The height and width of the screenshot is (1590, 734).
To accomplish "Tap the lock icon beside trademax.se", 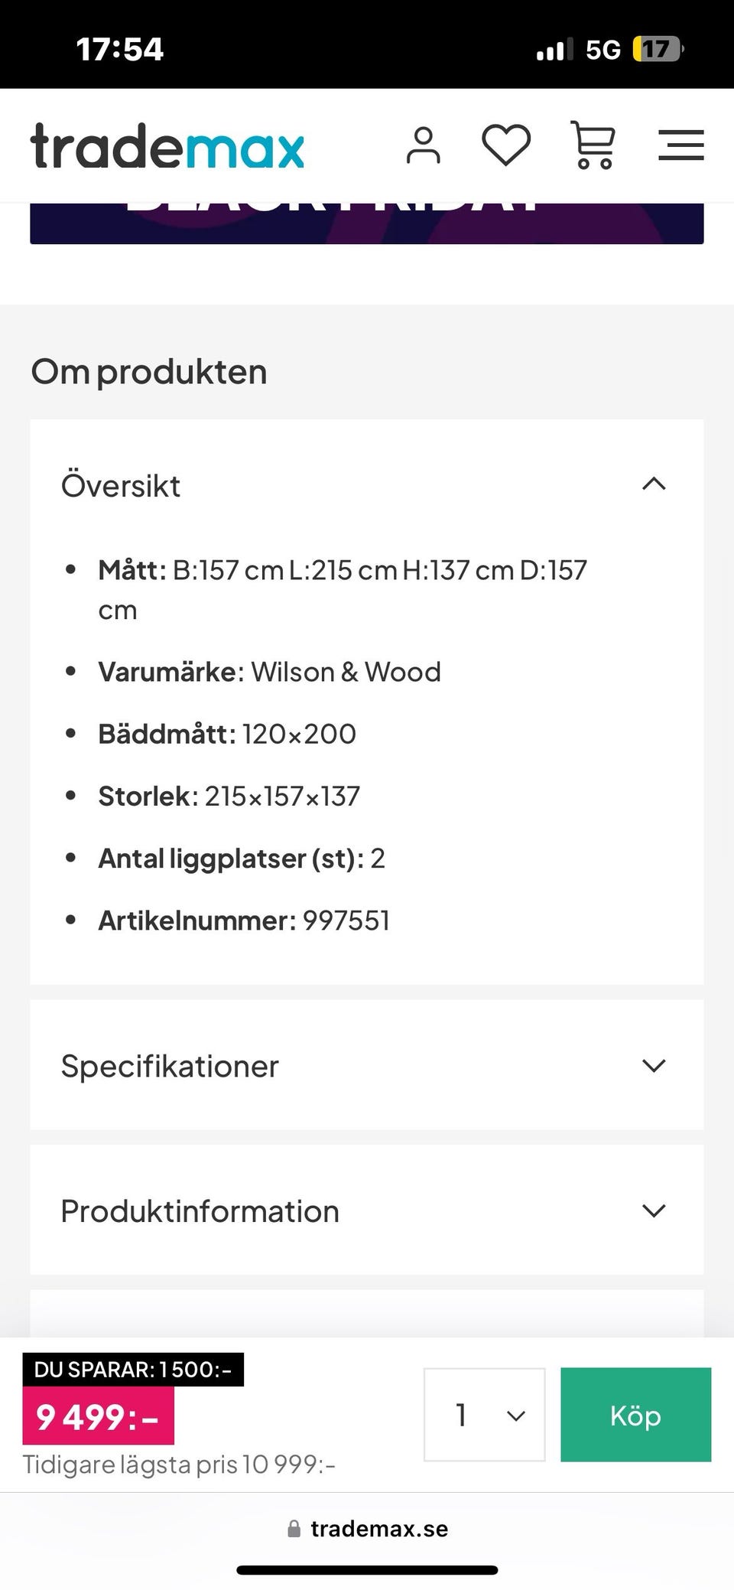I will tap(294, 1529).
